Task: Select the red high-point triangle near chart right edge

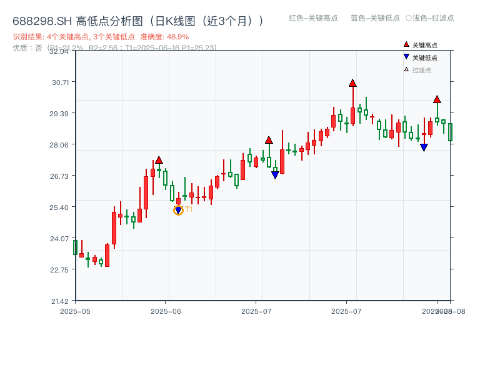Action: pos(437,99)
